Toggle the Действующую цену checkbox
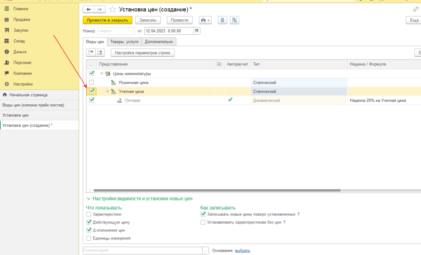421x255 pixels. 89,222
